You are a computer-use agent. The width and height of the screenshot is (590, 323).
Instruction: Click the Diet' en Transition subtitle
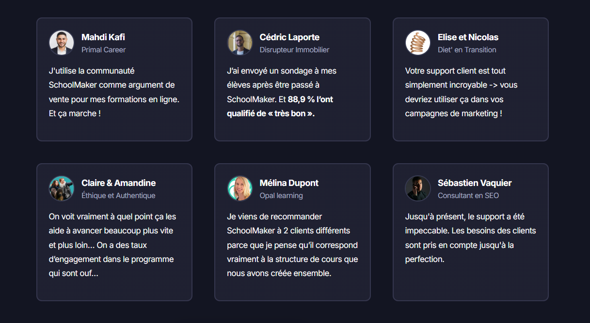[x=467, y=50]
